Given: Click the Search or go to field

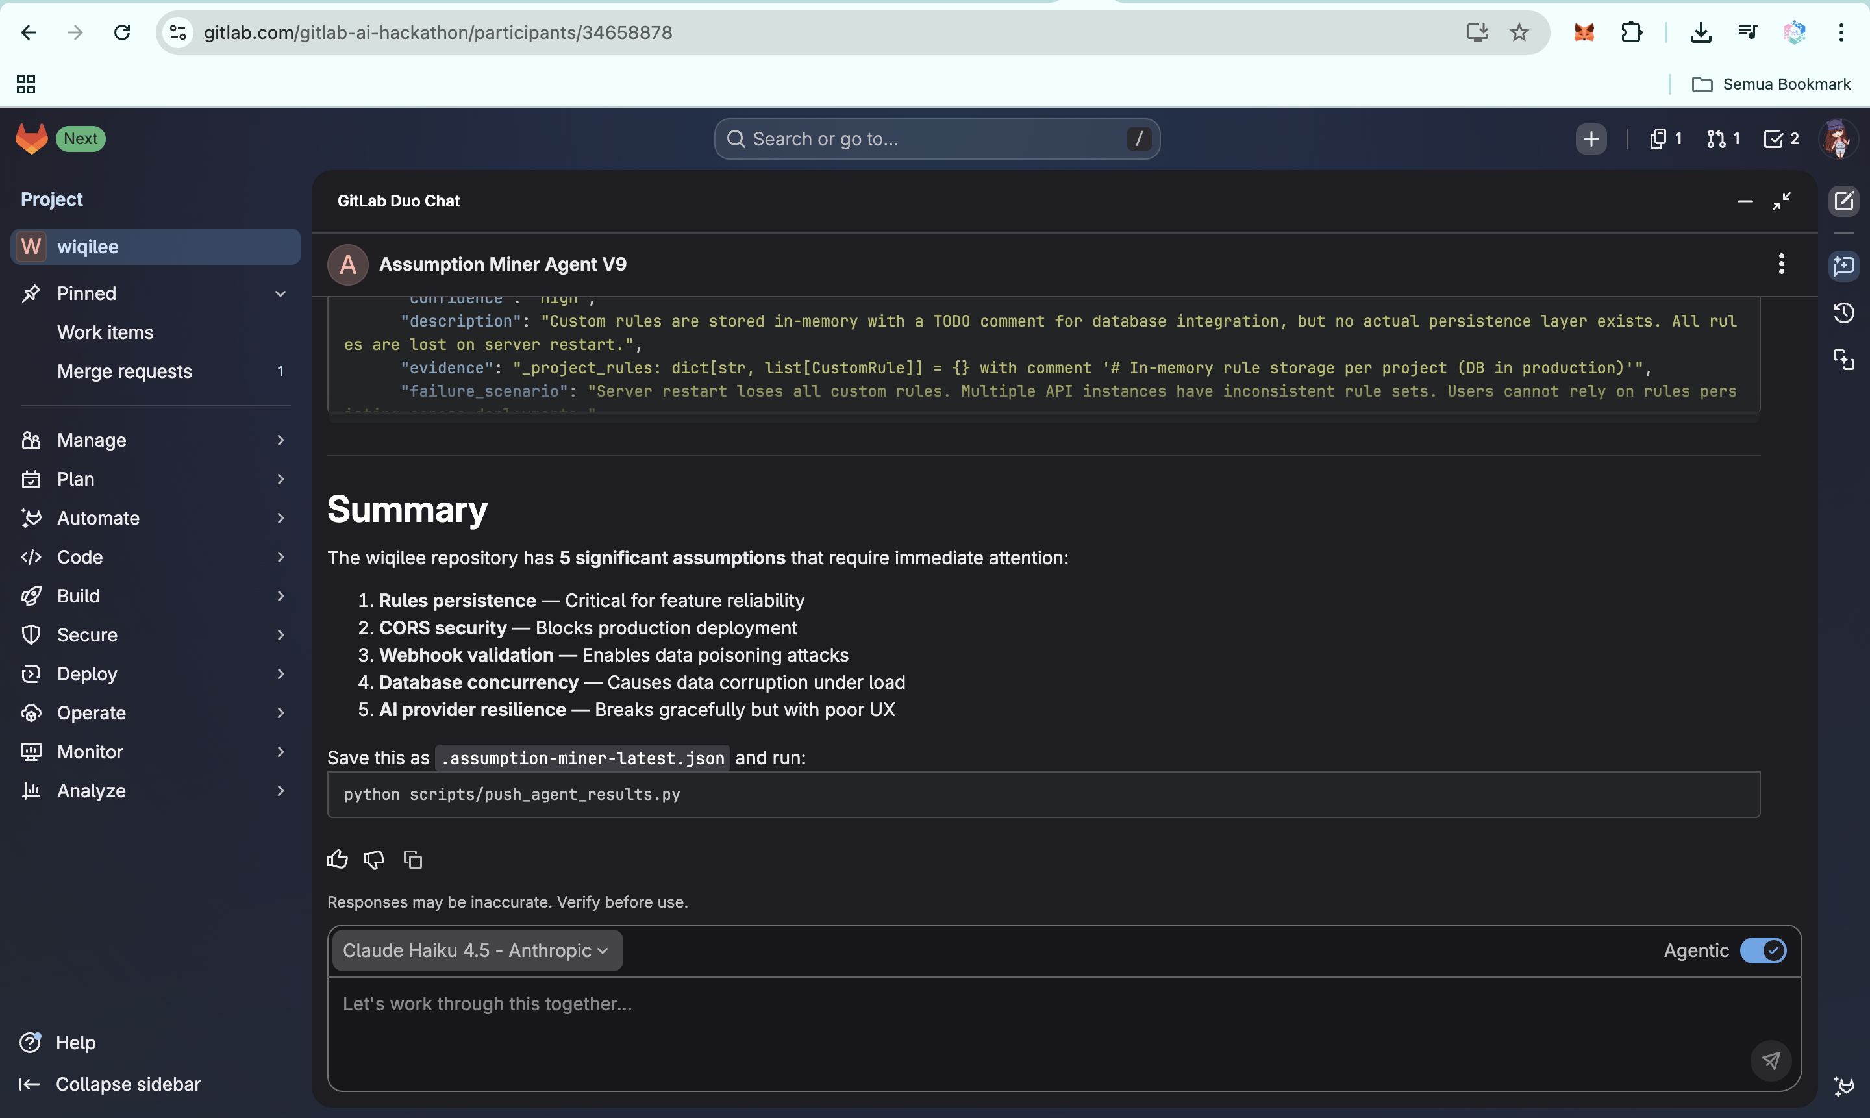Looking at the screenshot, I should [936, 139].
